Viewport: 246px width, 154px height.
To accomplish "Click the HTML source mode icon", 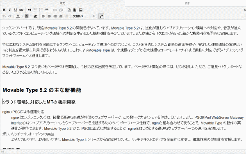I will (x=245, y=10).
